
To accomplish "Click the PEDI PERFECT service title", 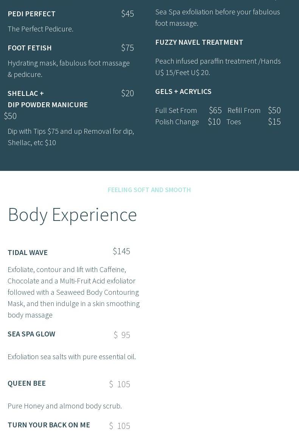I will [x=31, y=14].
